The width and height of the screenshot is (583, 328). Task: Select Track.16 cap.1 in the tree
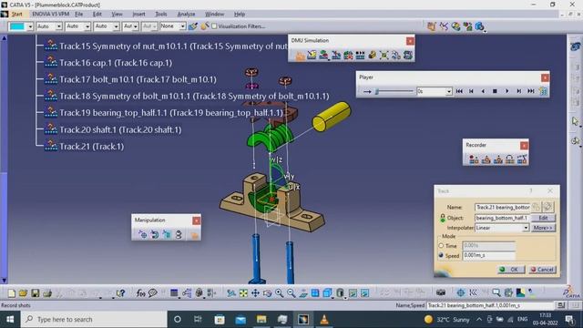coord(116,63)
